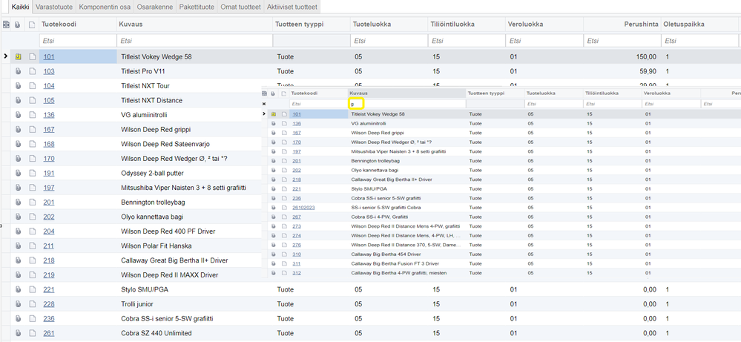741x342 pixels.
Task: Click document icon in Titleist Vokey Wedge 58 row
Action: click(x=32, y=56)
